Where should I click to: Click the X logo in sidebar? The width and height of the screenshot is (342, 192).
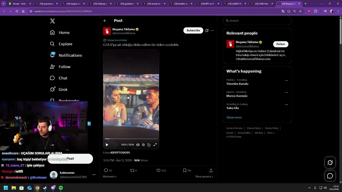(x=52, y=21)
